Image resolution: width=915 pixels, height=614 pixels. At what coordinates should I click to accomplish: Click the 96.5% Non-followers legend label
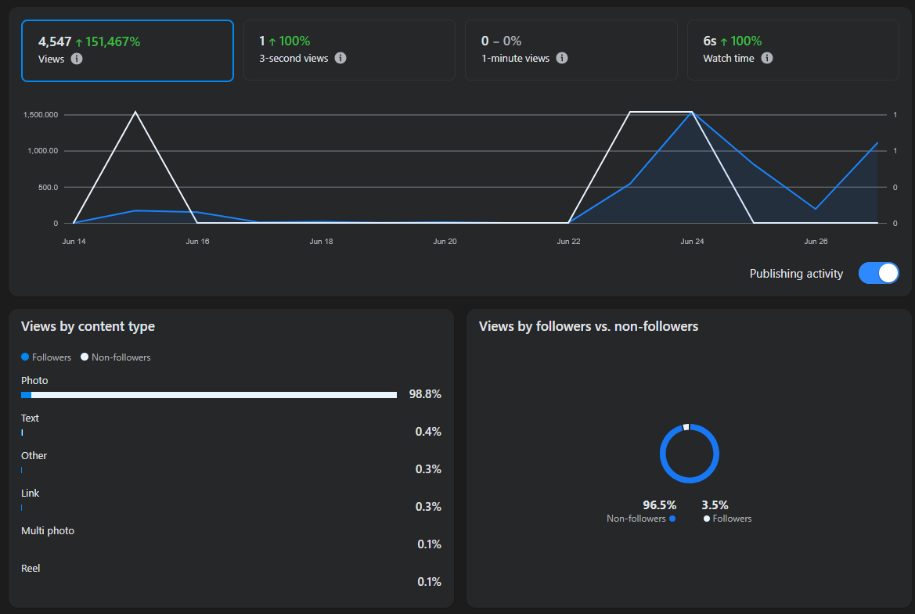click(641, 512)
